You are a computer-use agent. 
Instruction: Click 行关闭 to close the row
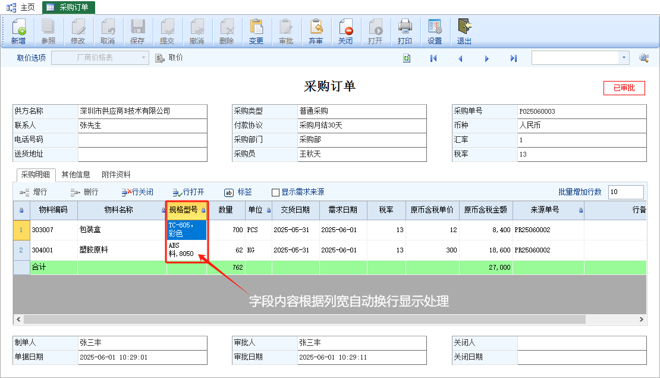pos(137,192)
